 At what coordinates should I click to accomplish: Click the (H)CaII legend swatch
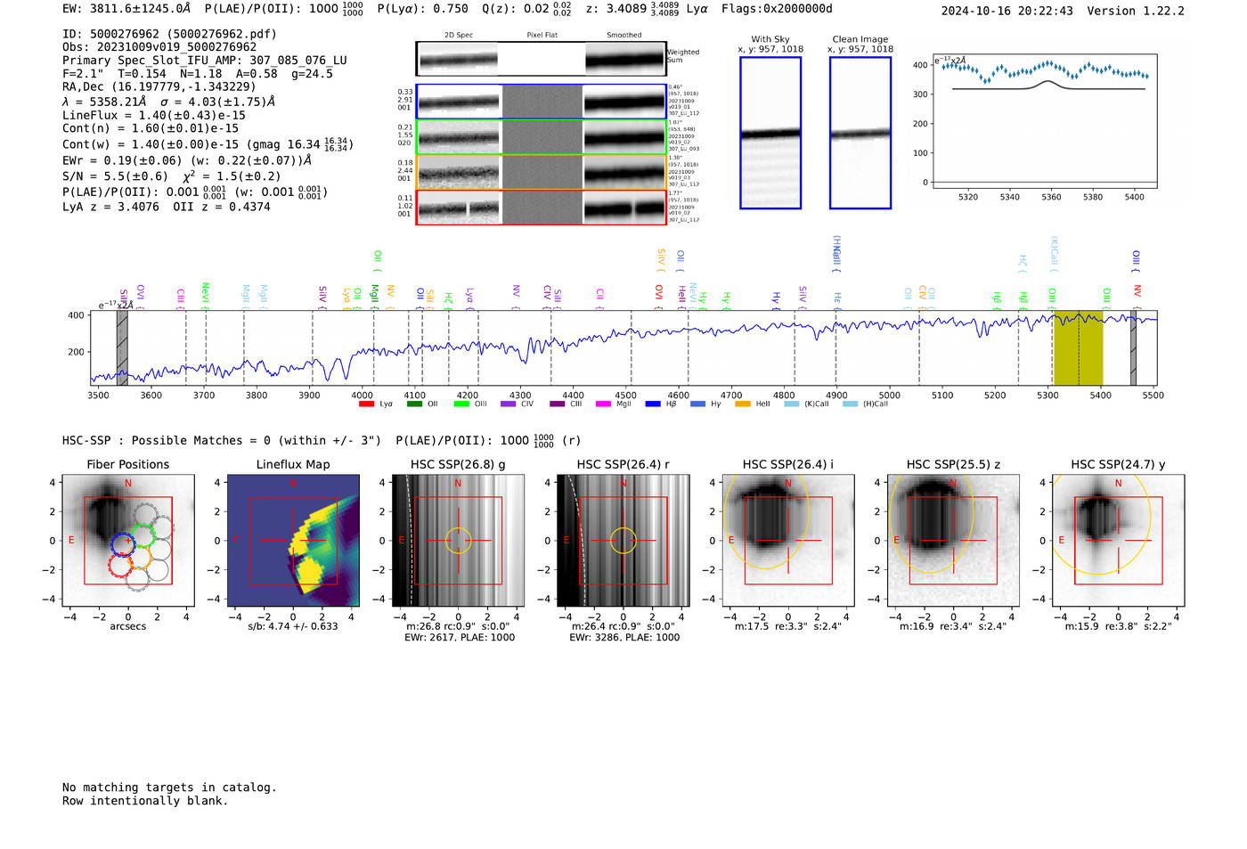click(x=851, y=404)
